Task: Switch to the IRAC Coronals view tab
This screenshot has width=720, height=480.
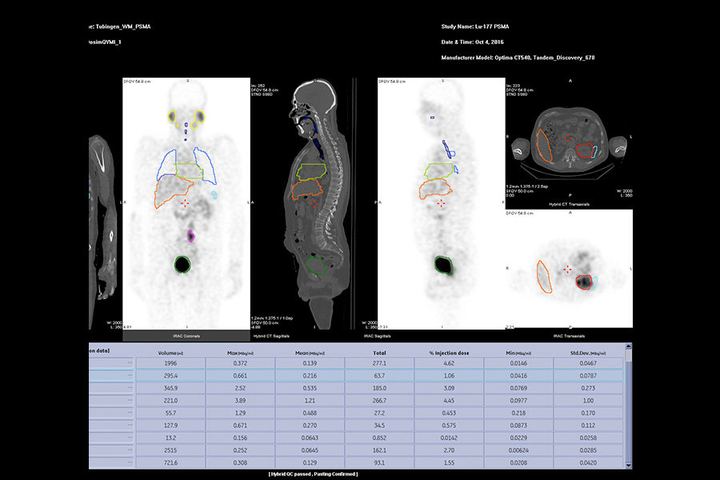Action: pyautogui.click(x=186, y=336)
